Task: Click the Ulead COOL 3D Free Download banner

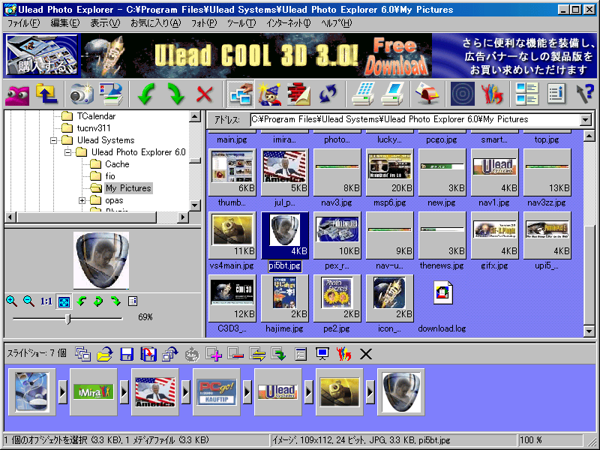Action: point(256,55)
